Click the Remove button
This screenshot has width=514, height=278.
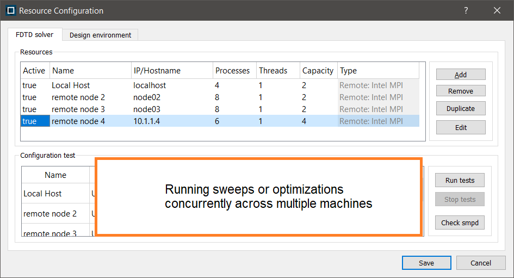coord(460,91)
